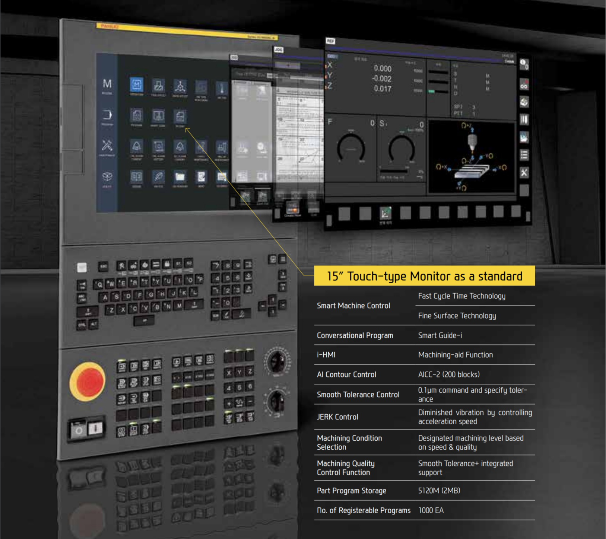The image size is (606, 539).
Task: Tap the highlighted blue M icon in home grid
Action: 136,85
